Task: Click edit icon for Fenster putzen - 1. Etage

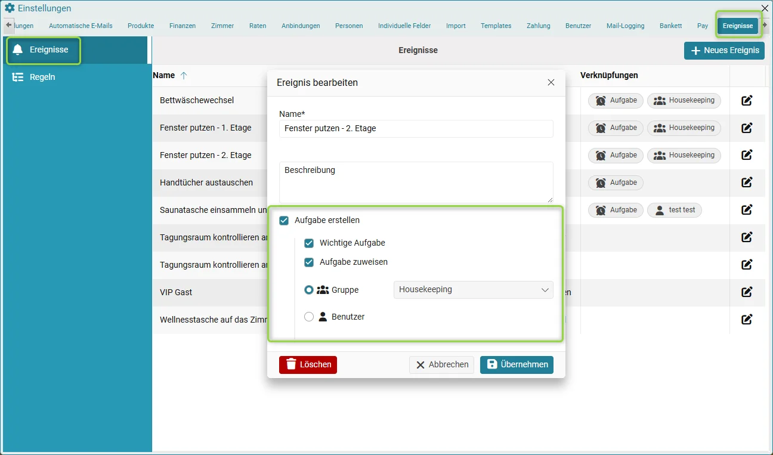Action: click(747, 128)
